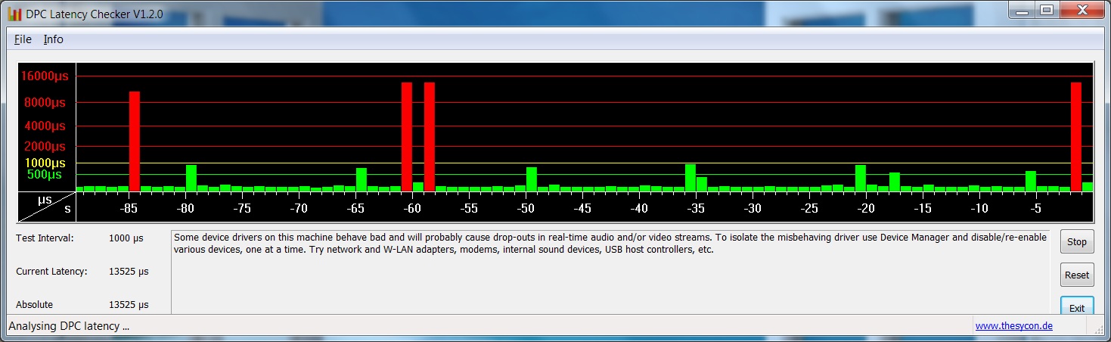Click the DPC Latency Checker title bar icon
The height and width of the screenshot is (342, 1111).
click(x=14, y=13)
